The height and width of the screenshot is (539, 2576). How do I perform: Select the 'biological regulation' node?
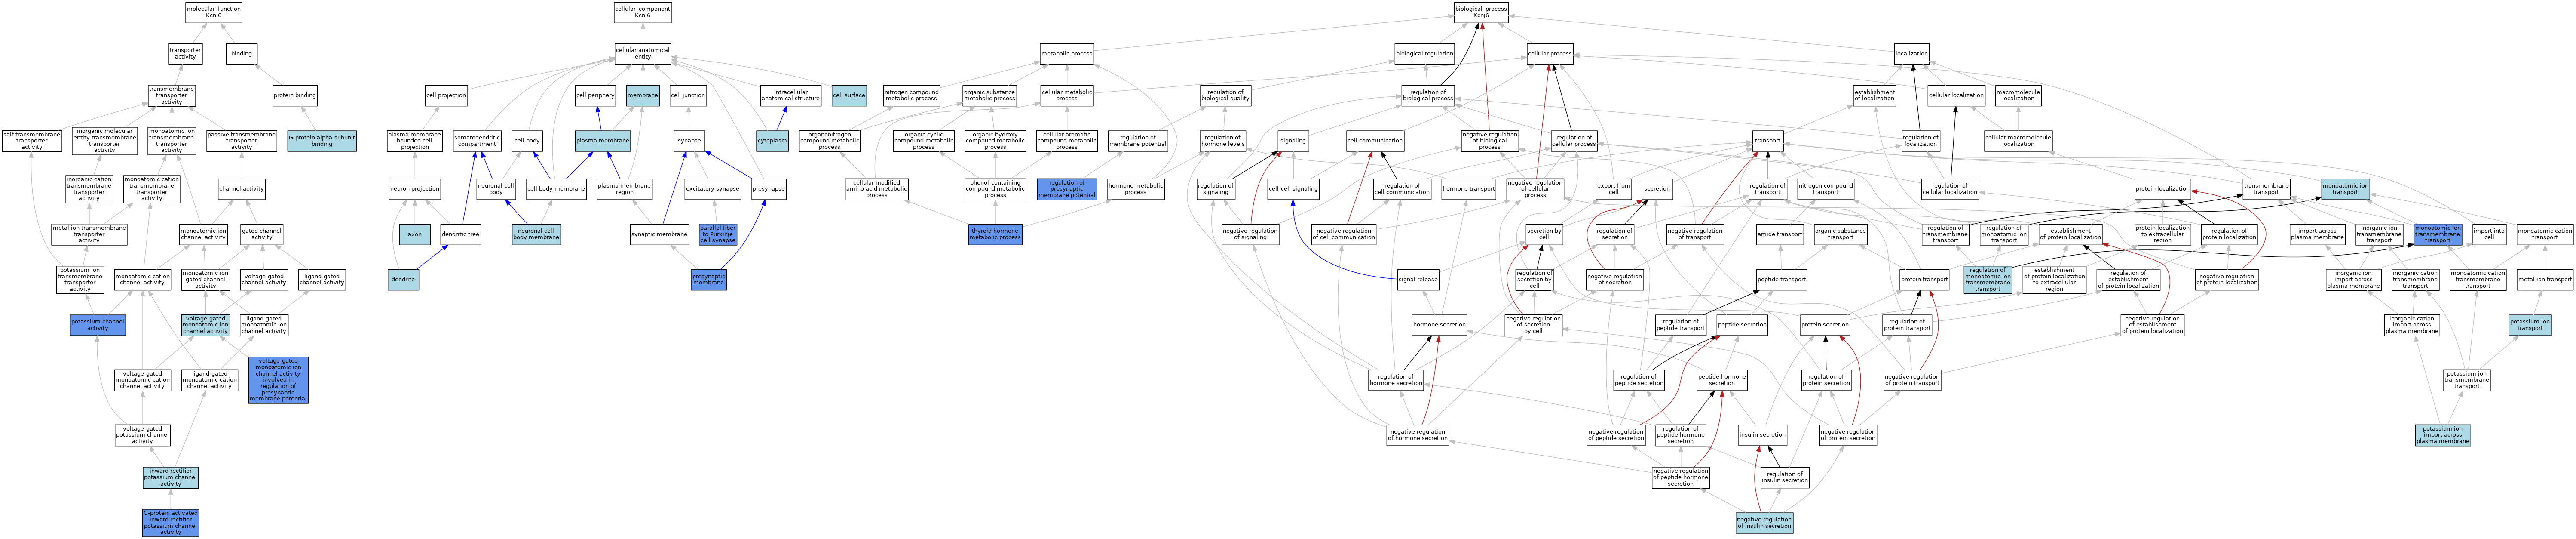pos(1425,54)
